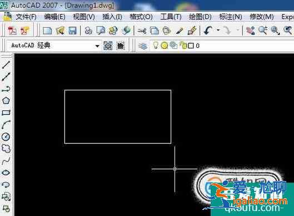This screenshot has height=216, width=294.
Task: Click the Match Properties brush icon
Action: pyautogui.click(x=180, y=31)
